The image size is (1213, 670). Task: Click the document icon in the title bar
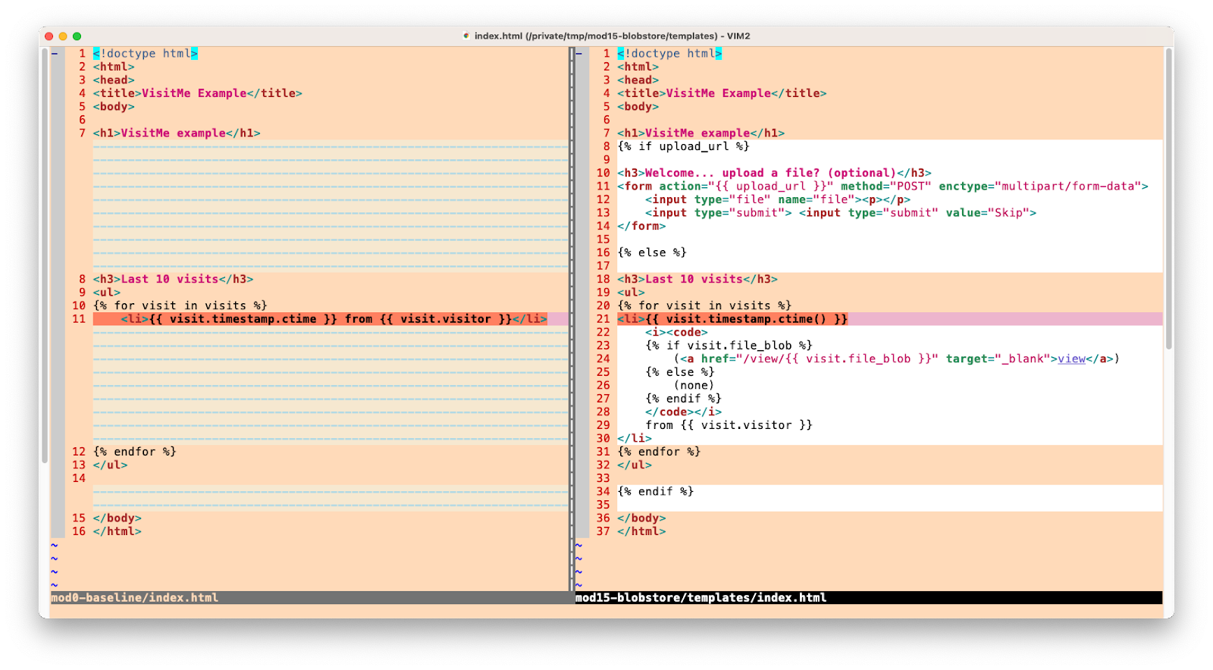point(466,36)
